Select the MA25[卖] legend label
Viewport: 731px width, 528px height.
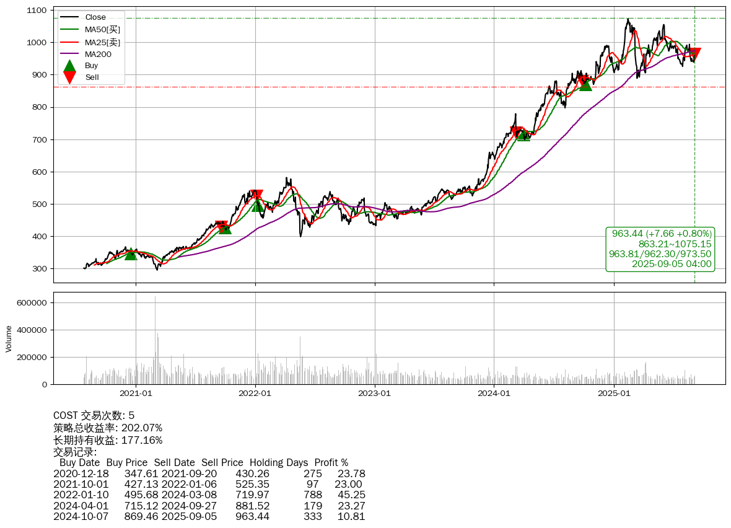(x=102, y=42)
